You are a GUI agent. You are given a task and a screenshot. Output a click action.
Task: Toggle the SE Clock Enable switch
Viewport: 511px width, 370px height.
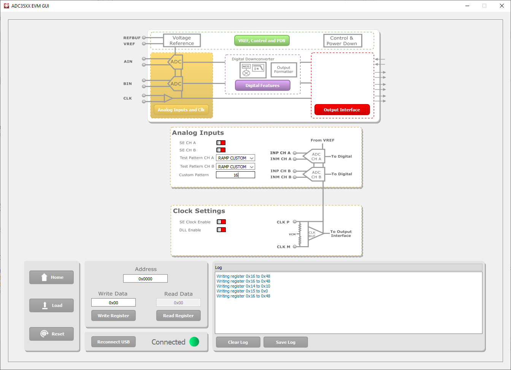[221, 222]
